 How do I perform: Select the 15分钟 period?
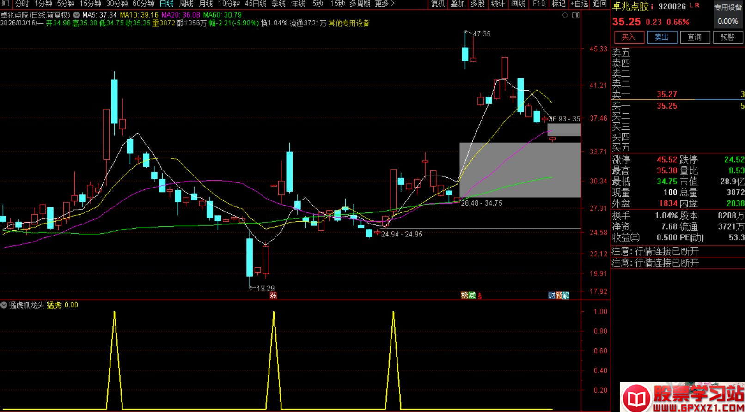click(x=90, y=4)
